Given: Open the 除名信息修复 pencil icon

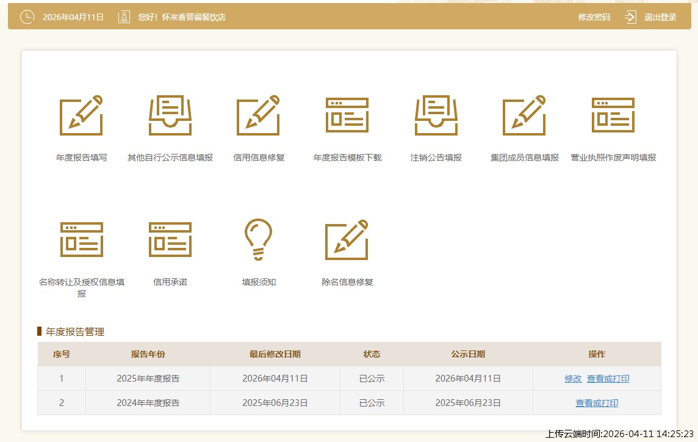Looking at the screenshot, I should tap(347, 239).
